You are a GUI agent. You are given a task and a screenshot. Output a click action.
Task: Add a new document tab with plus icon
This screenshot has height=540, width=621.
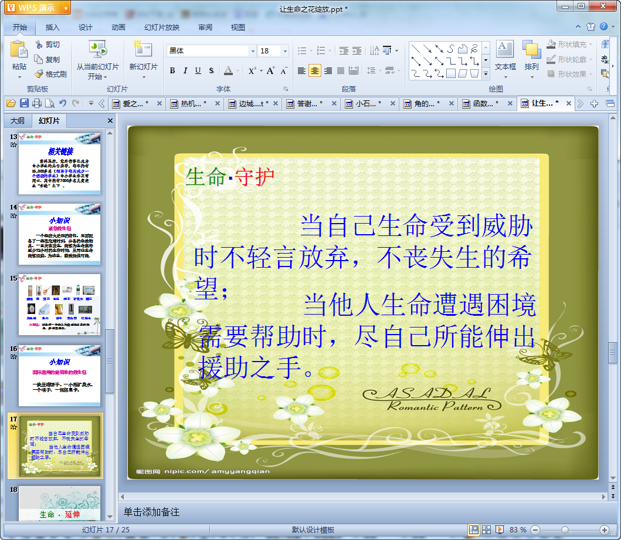click(594, 103)
